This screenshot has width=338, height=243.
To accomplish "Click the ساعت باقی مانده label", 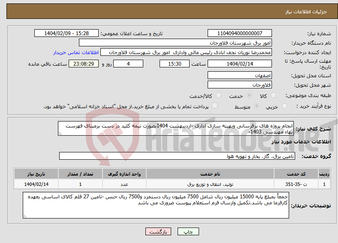I will pyautogui.click(x=48, y=64).
